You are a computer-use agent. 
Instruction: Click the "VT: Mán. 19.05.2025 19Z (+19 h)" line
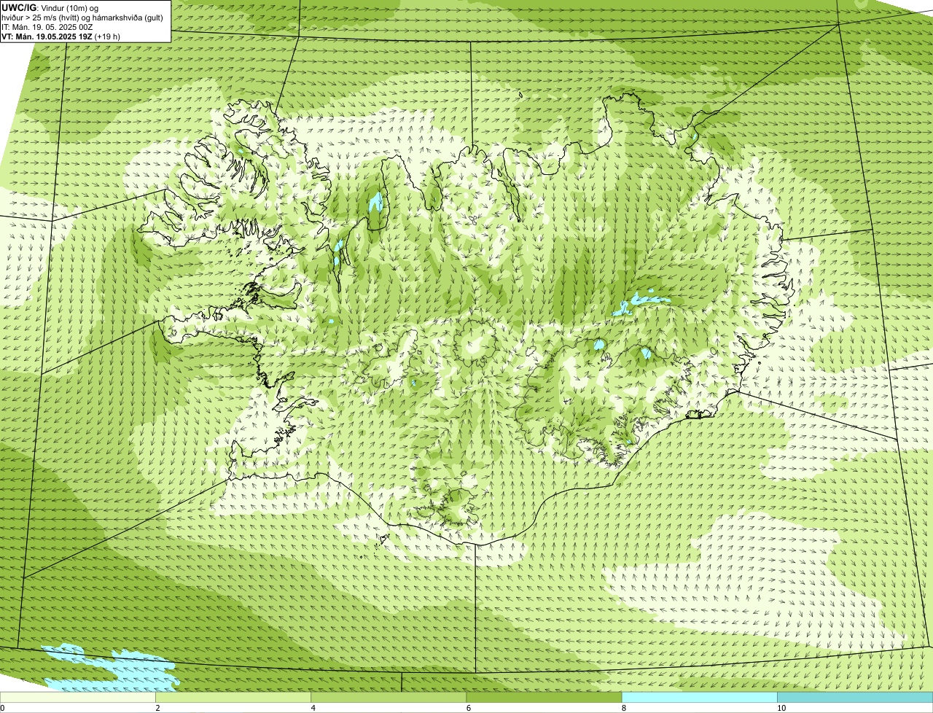tap(61, 36)
